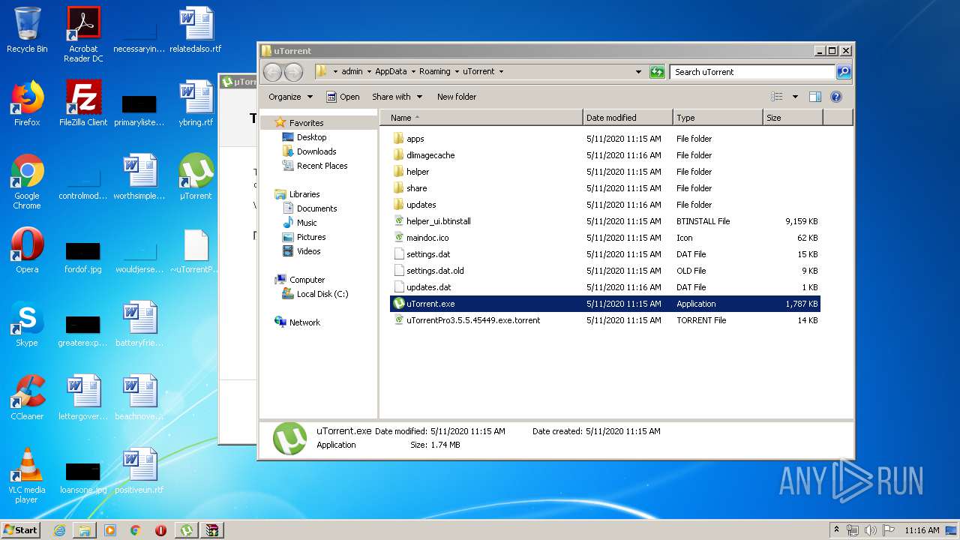Click µTorrent desktop shortcut
Viewport: 960px width, 540px height.
[x=196, y=177]
